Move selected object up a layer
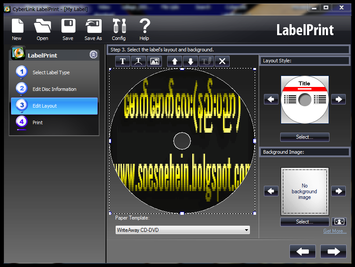The height and width of the screenshot is (267, 355). tap(175, 61)
